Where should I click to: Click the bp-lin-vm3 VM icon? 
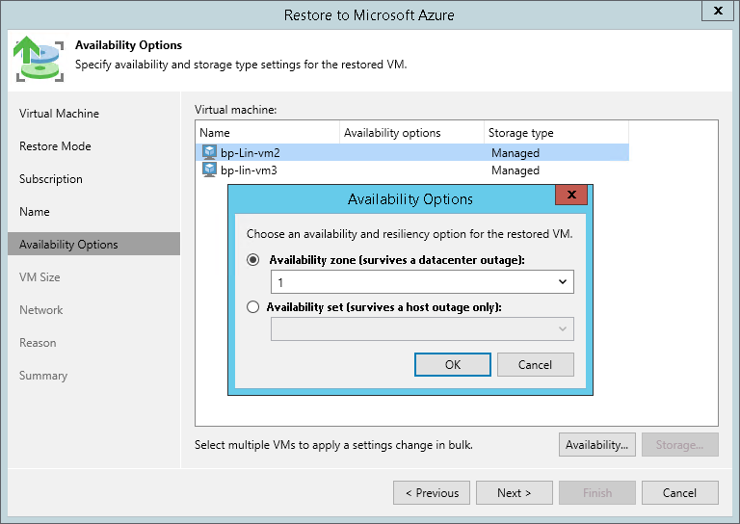click(209, 170)
